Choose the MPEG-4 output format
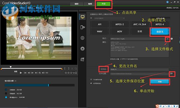Viewport: 180px width, 108px height. click(160, 24)
